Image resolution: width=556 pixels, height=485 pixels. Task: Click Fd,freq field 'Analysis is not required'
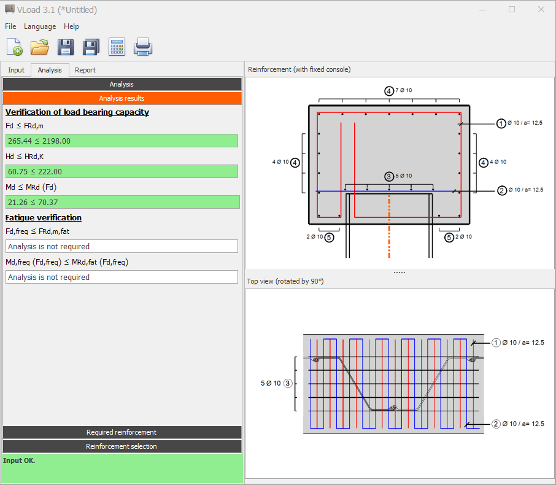pos(122,246)
